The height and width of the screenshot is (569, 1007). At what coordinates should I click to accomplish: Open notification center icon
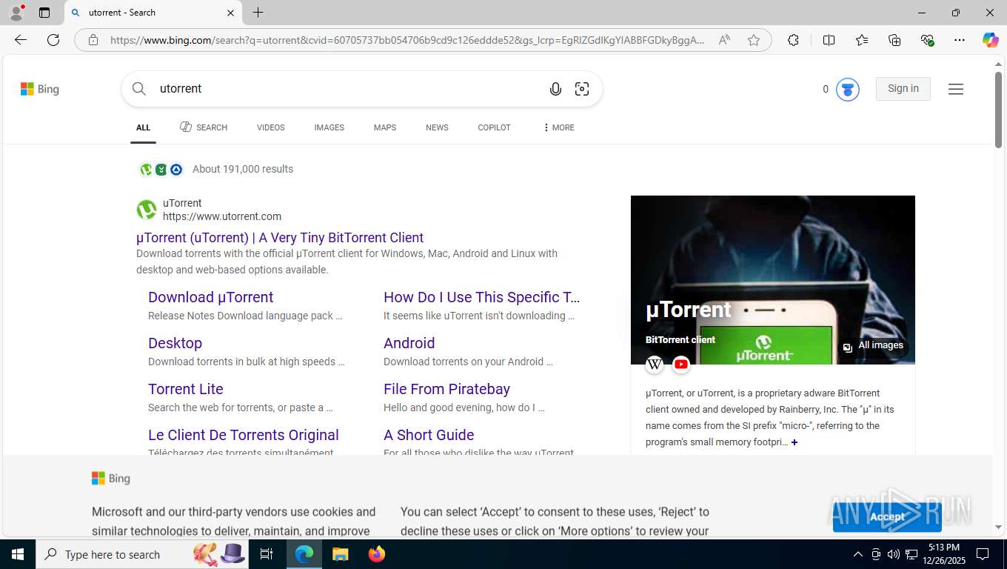(x=983, y=554)
